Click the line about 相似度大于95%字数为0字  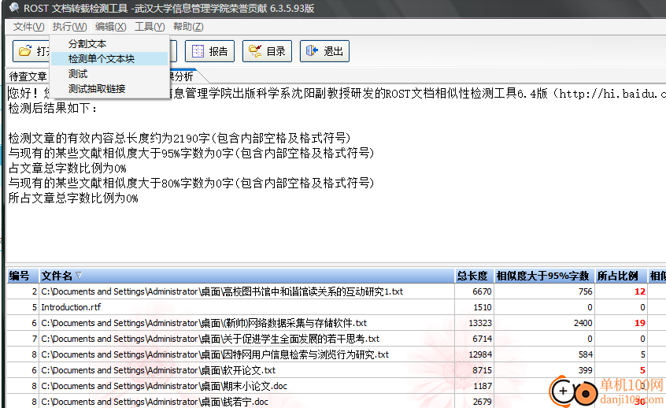(x=191, y=153)
